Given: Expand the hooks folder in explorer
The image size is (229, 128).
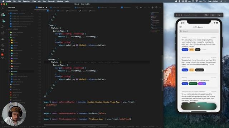Looking at the screenshot, I should click(15, 58).
